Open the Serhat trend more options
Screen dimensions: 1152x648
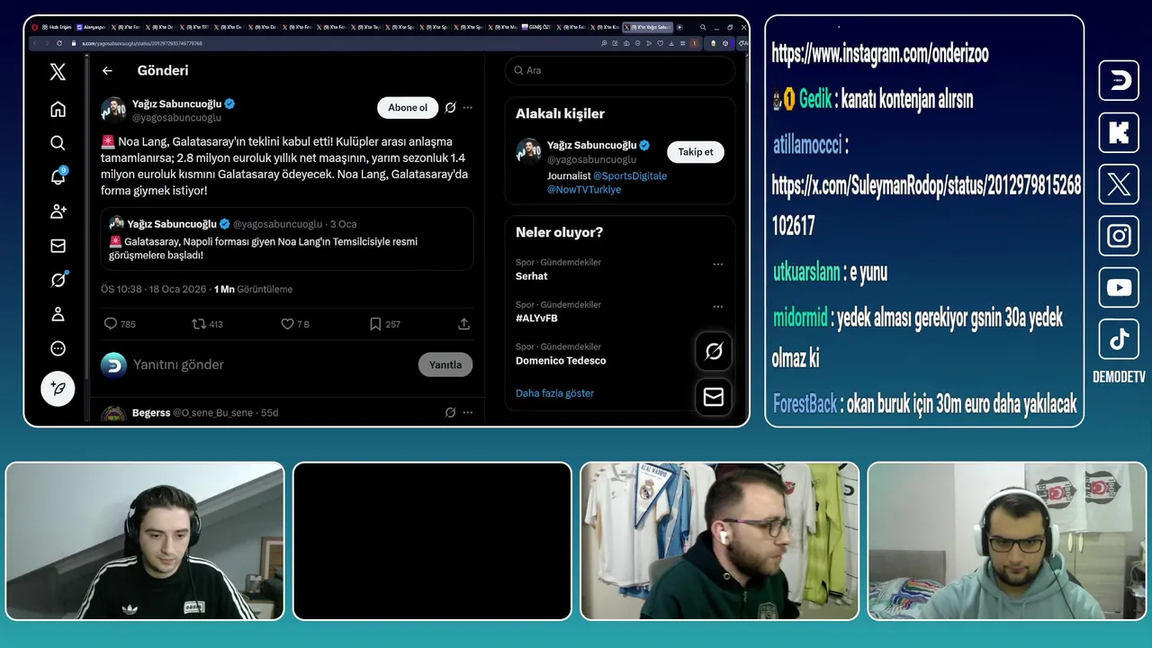point(718,265)
